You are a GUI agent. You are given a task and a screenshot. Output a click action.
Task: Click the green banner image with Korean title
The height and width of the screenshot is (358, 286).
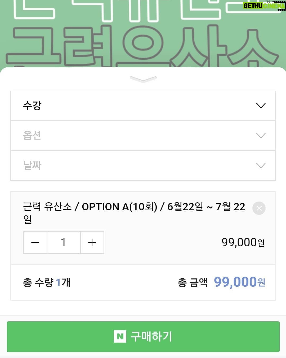point(143,33)
